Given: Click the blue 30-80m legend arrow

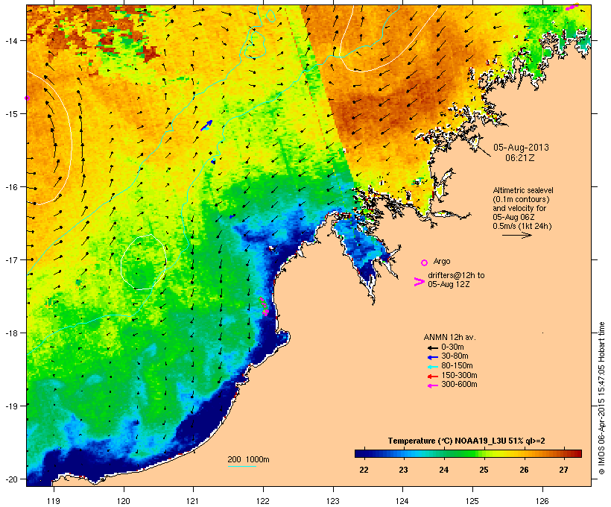Looking at the screenshot, I should coord(432,357).
